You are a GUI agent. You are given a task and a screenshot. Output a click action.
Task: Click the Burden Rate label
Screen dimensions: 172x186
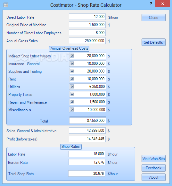click(18, 163)
